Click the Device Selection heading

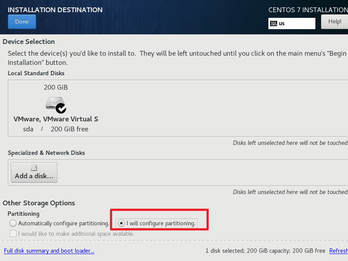29,42
